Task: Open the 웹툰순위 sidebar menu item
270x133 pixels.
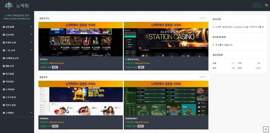Action: [10, 66]
